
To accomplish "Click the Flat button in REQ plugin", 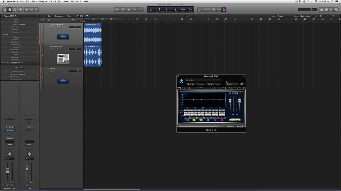I will point(240,88).
